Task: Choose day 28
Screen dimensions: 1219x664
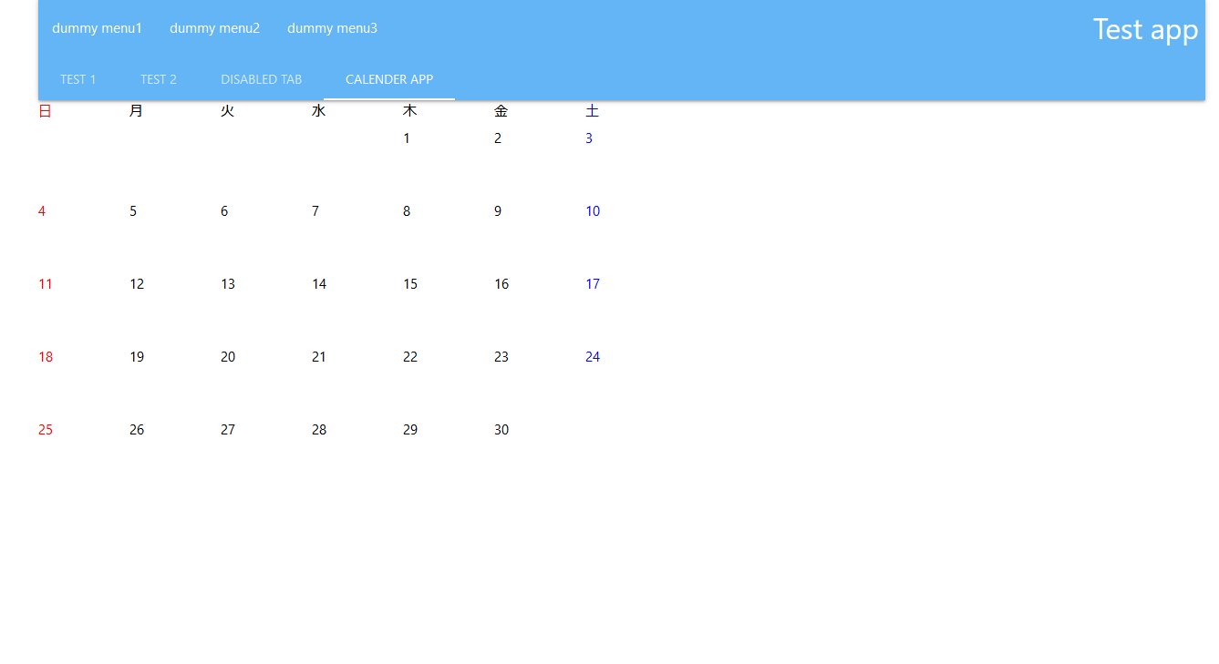Action: (x=319, y=430)
